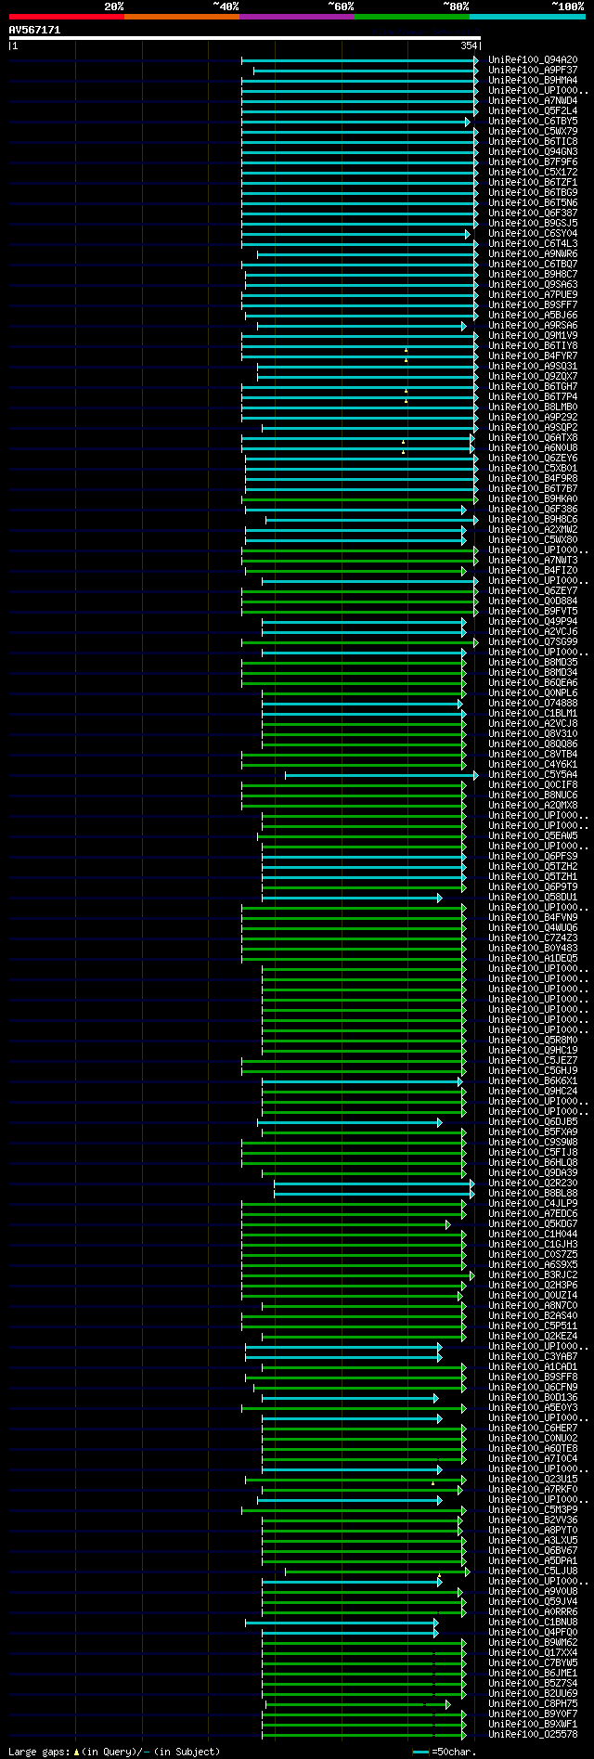
Task: Click label UniRef100_A9SQ31
Action: 533,366
